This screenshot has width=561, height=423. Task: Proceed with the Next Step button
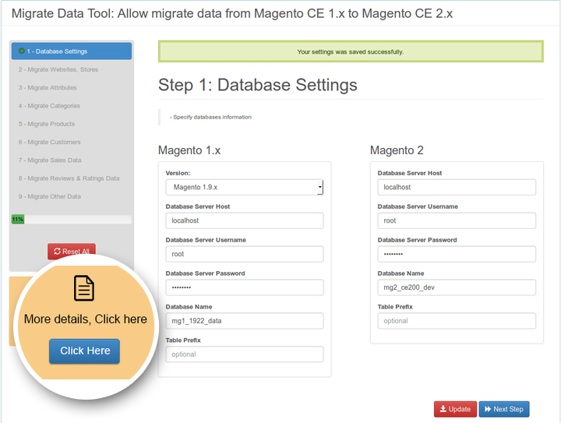coord(504,409)
